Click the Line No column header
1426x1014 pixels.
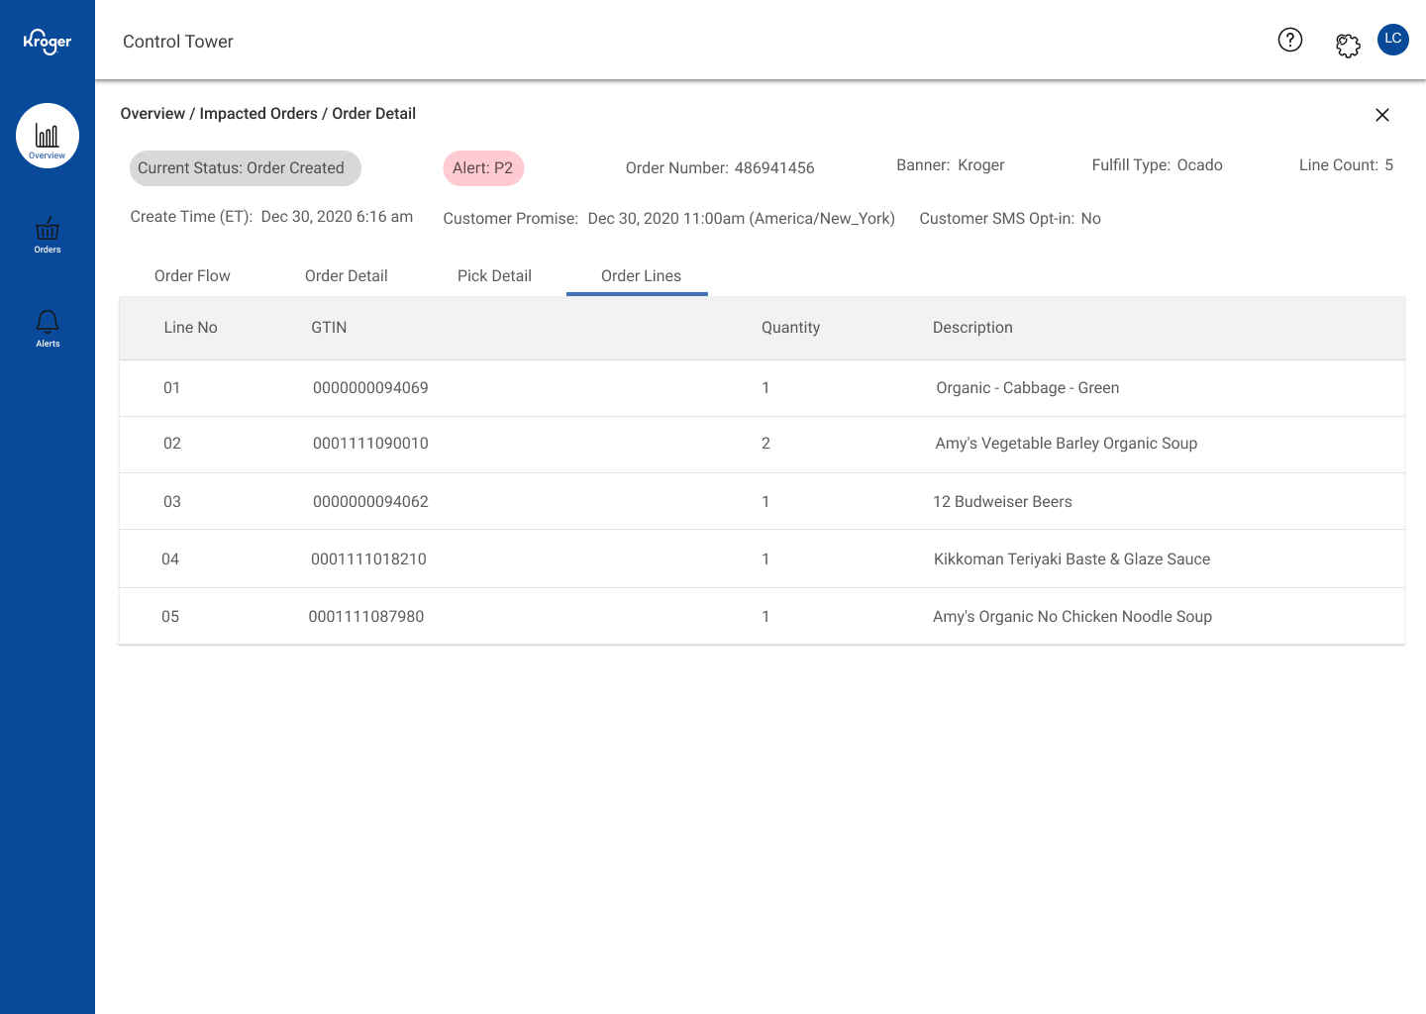[x=191, y=328]
